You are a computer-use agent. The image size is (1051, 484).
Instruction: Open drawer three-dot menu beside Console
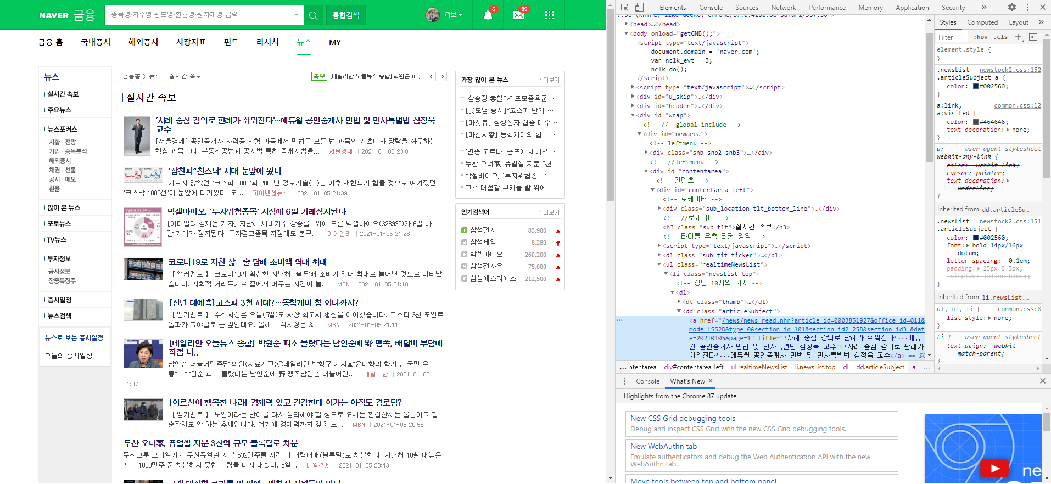(x=624, y=381)
